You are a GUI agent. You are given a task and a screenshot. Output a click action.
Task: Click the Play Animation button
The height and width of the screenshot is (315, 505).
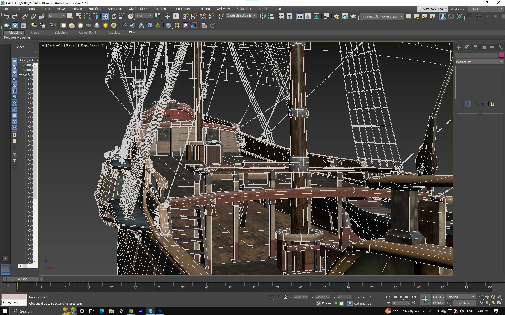401,297
